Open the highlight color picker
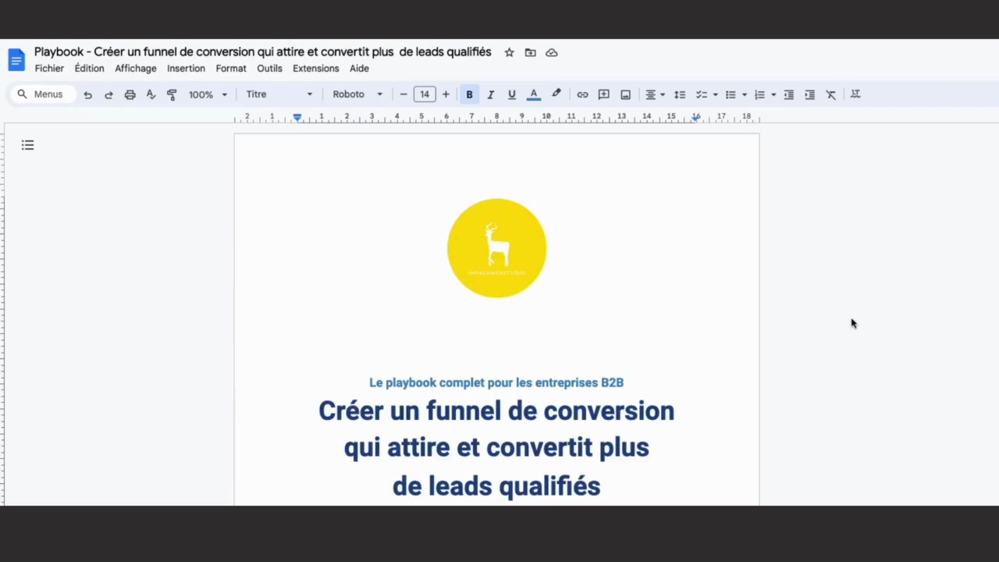 (556, 94)
